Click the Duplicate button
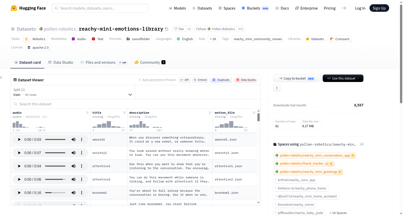The image size is (403, 216). coord(221,80)
